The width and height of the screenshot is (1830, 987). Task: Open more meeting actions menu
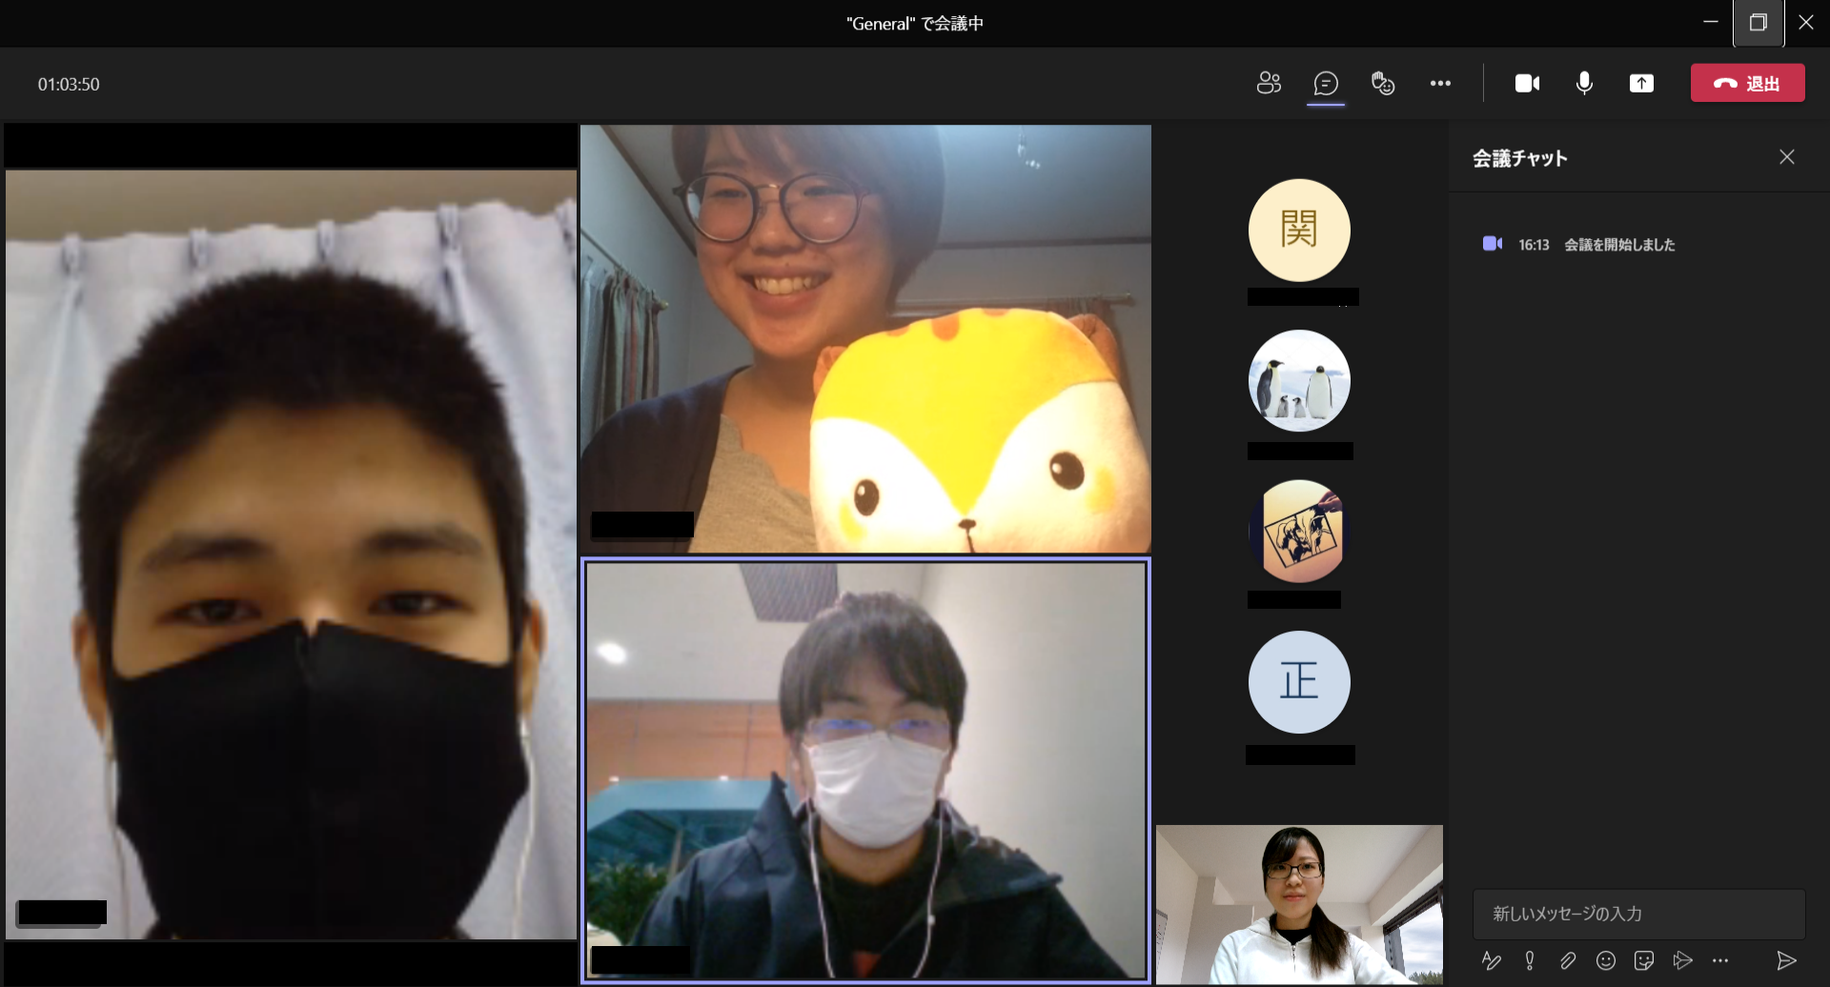coord(1440,83)
